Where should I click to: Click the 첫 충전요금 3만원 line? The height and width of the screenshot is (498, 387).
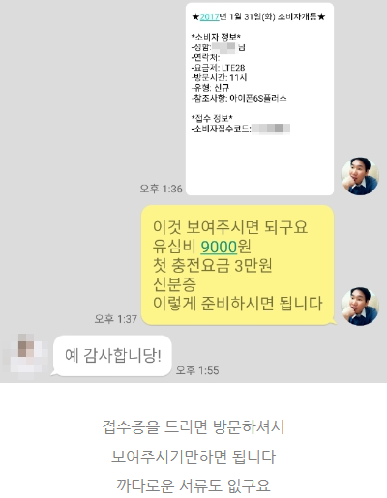click(212, 266)
